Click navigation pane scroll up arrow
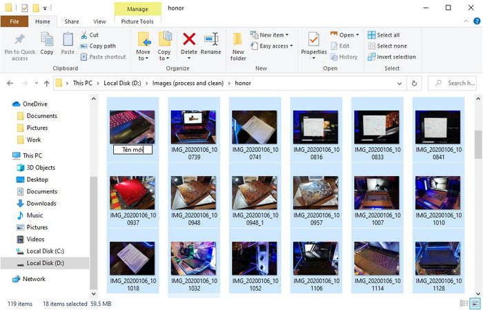This screenshot has width=483, height=310. pos(94,99)
